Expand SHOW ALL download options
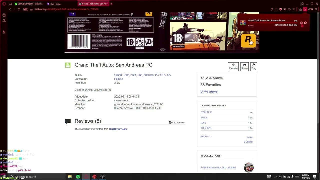The width and height of the screenshot is (320, 180). point(206,136)
